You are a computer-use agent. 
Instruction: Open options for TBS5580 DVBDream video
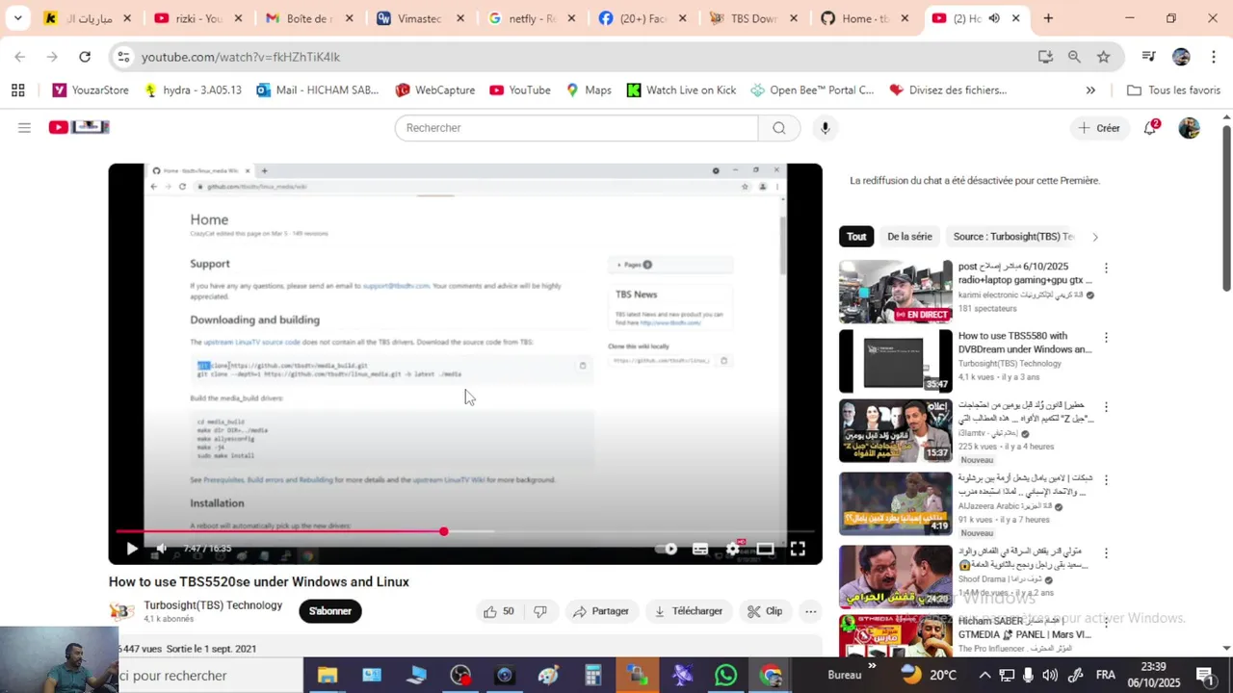click(x=1106, y=338)
